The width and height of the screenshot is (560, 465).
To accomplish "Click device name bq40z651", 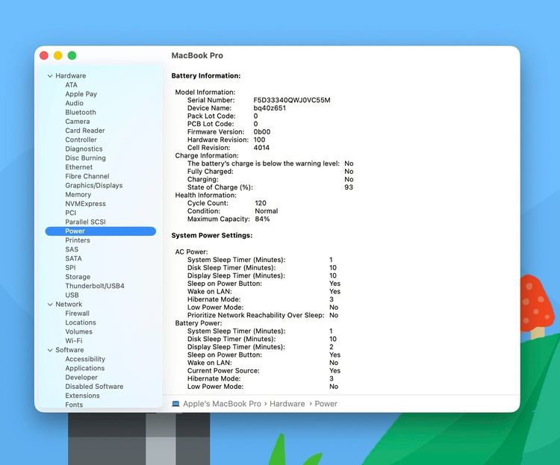I will coord(270,108).
